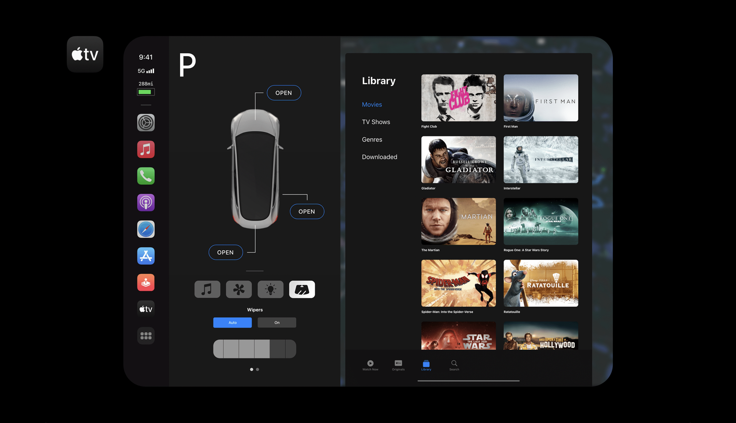Launch Safari from the sidebar
The image size is (736, 423).
[x=146, y=229]
